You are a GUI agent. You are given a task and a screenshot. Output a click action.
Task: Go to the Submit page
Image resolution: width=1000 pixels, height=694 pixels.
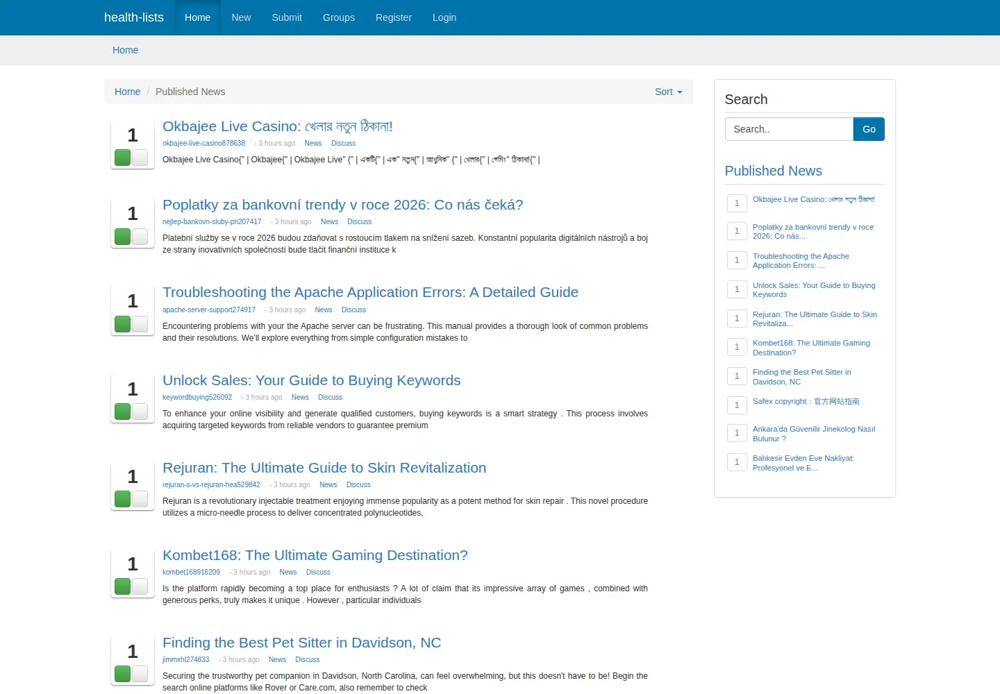point(287,17)
